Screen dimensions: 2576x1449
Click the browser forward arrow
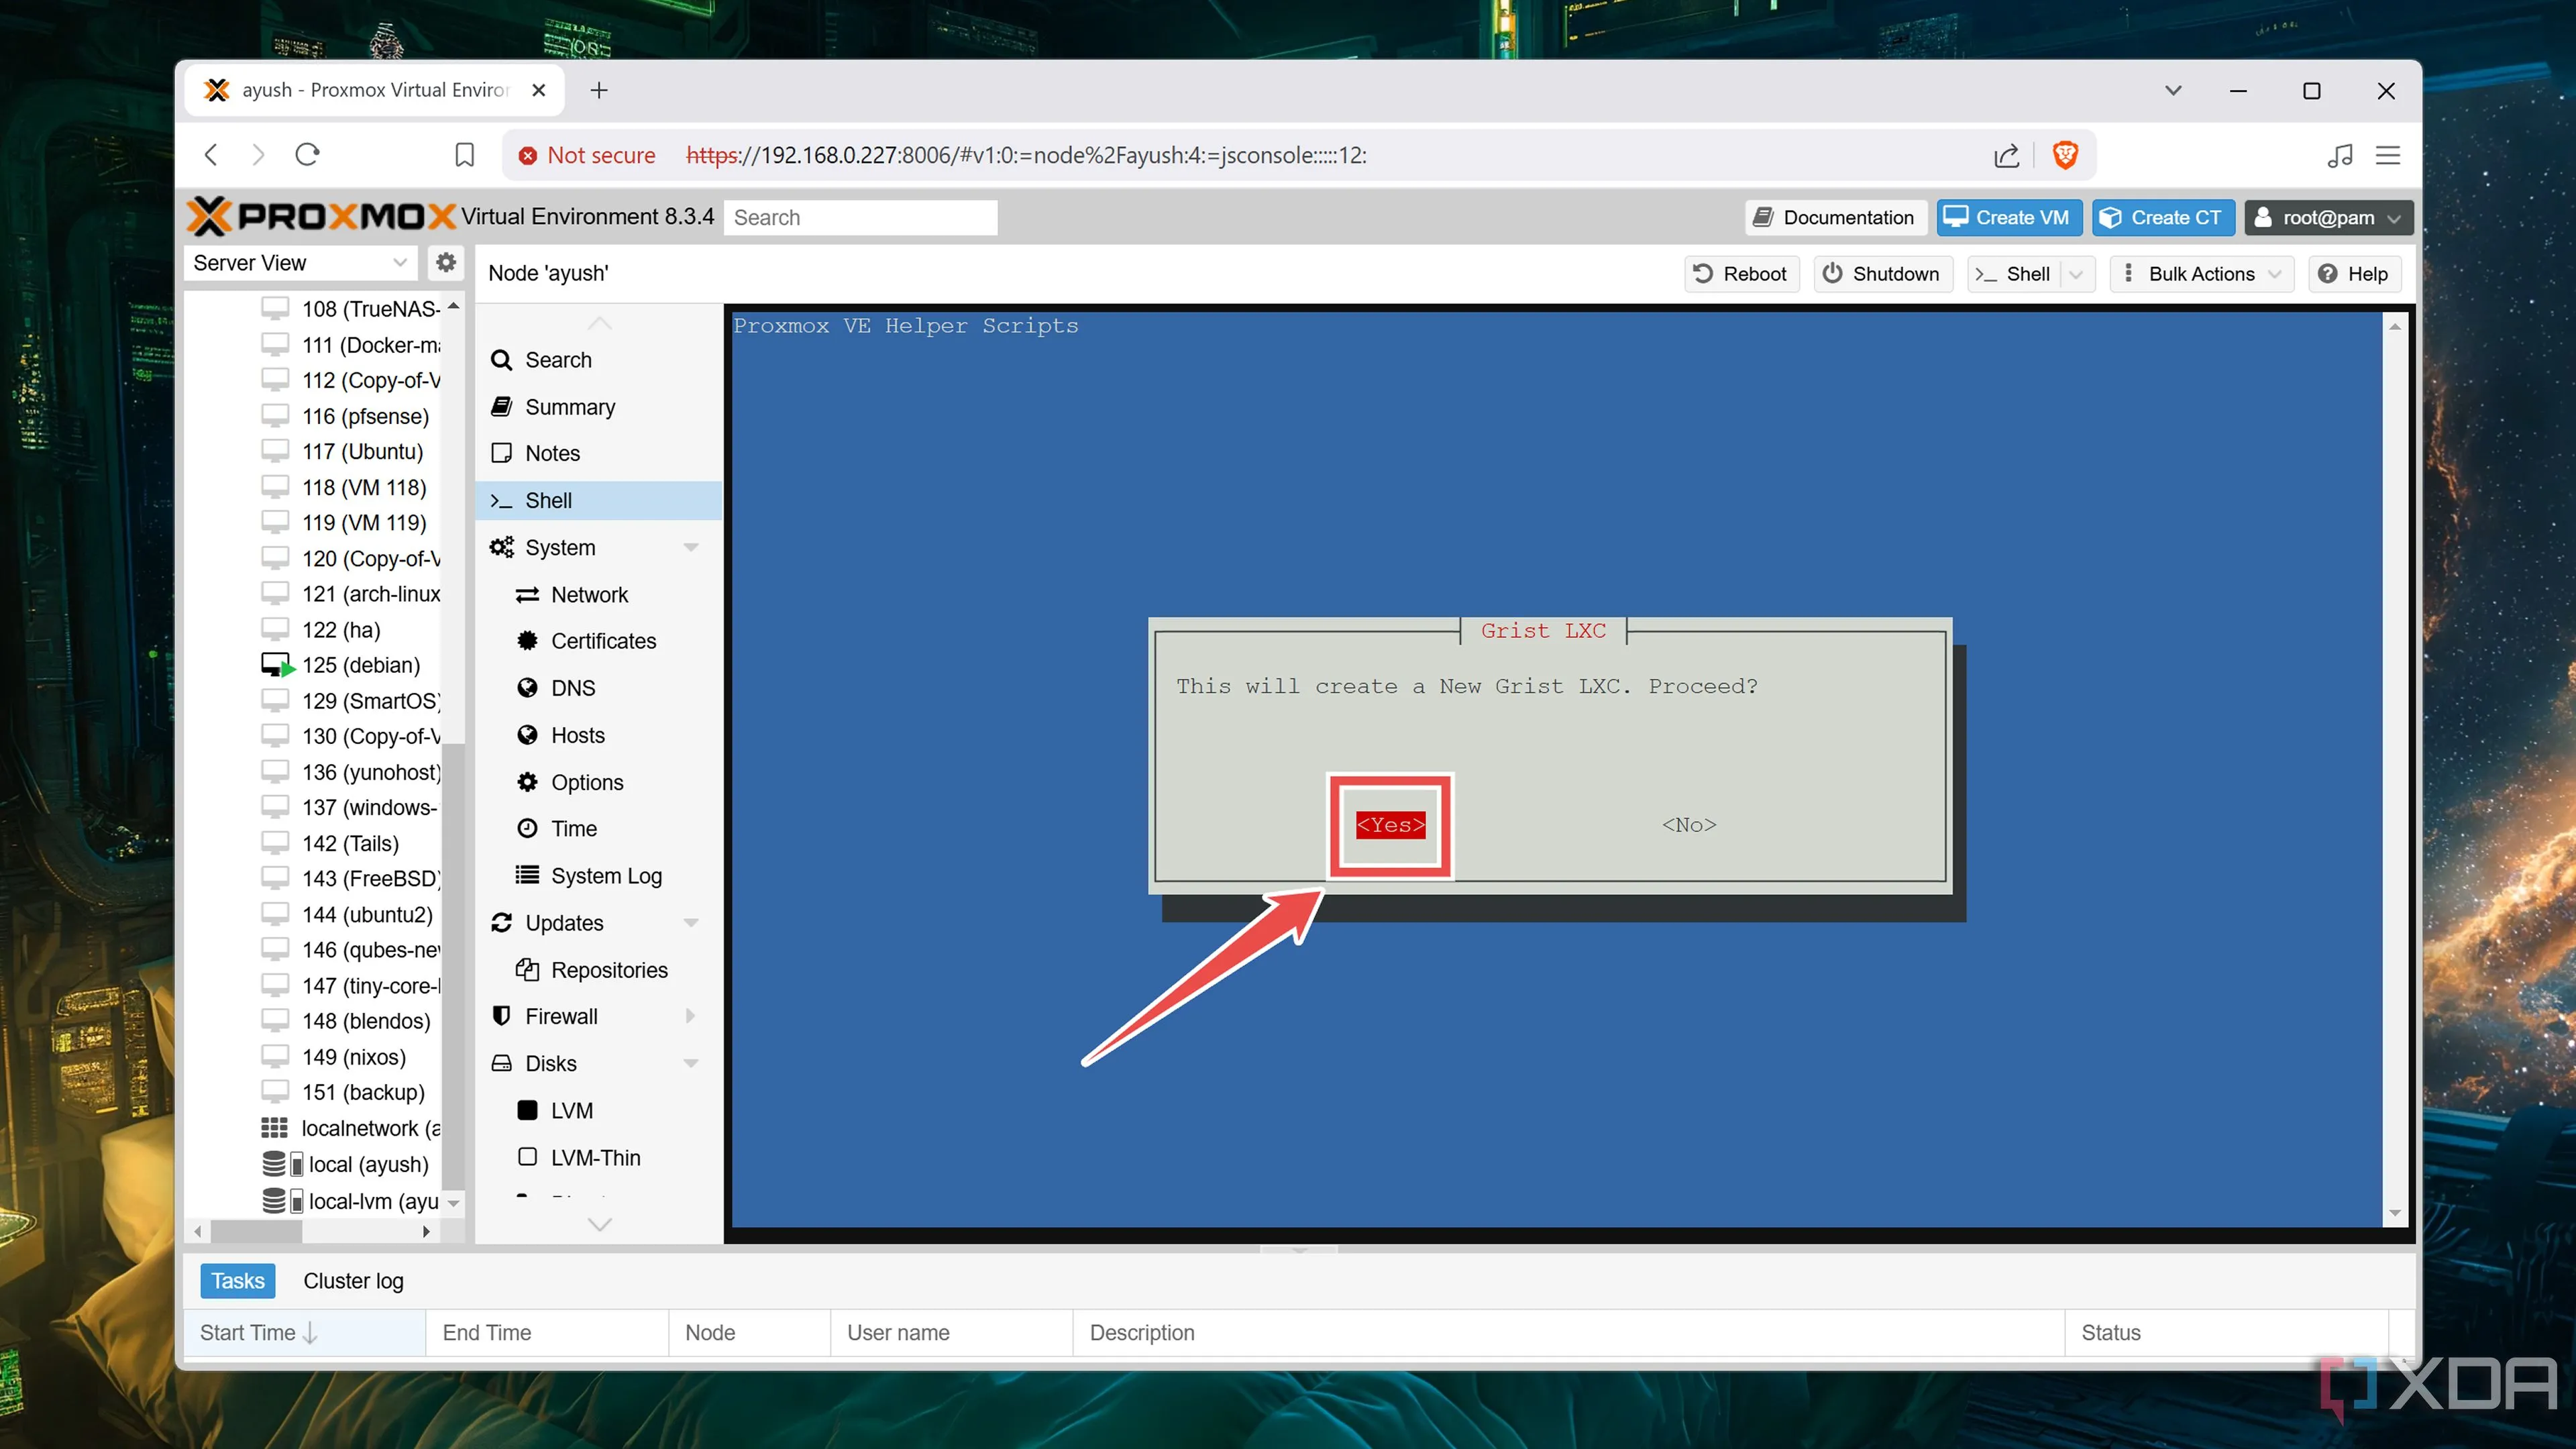pos(258,155)
